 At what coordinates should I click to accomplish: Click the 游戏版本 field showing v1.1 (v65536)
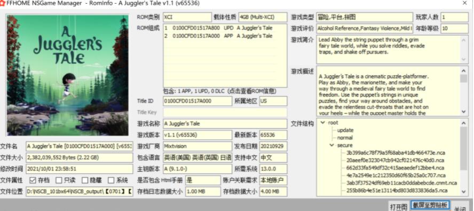tap(197, 135)
